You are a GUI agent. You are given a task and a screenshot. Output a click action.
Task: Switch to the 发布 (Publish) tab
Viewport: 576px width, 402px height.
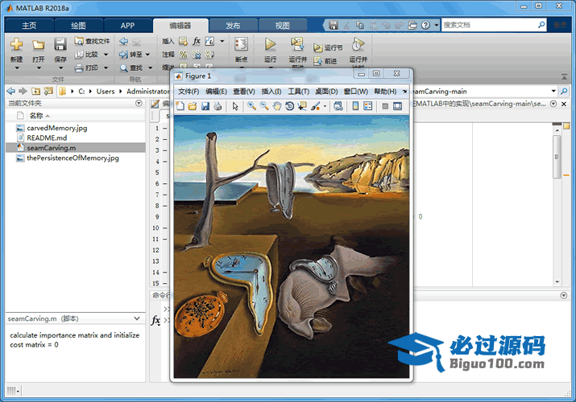(233, 26)
